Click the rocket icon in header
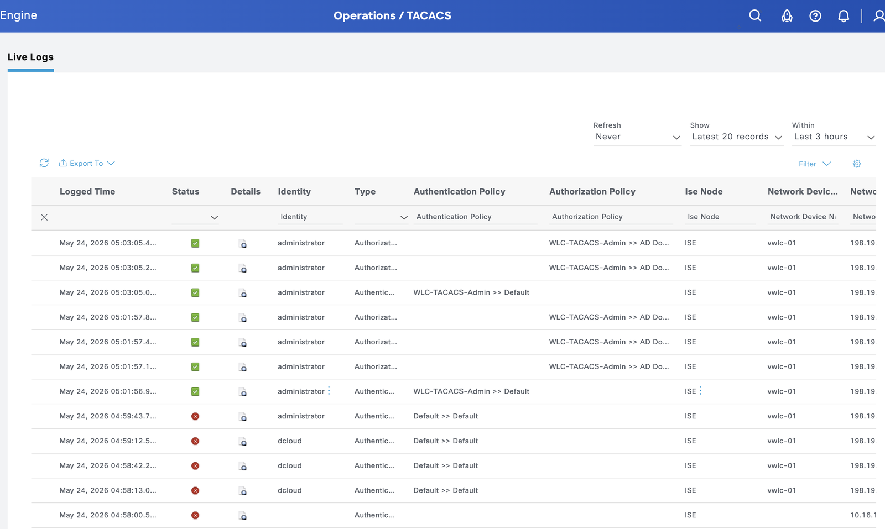Screen dimensions: 885x529 tap(787, 15)
